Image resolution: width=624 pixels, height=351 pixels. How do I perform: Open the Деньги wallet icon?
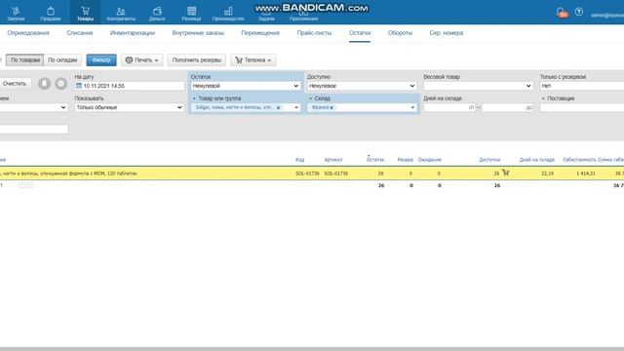click(157, 13)
